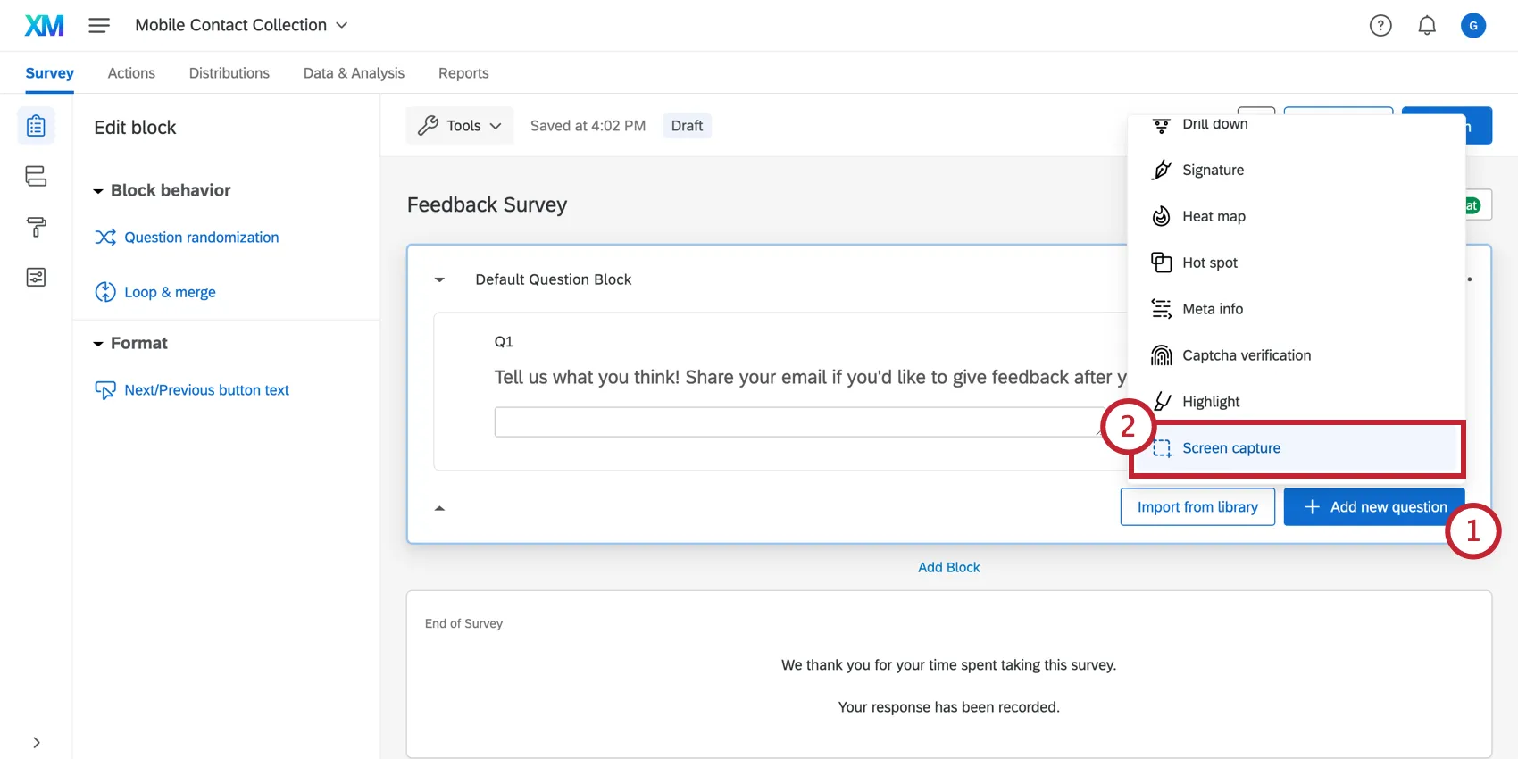Open the Tools dropdown
Viewport: 1518px width, 759px height.
pos(459,125)
